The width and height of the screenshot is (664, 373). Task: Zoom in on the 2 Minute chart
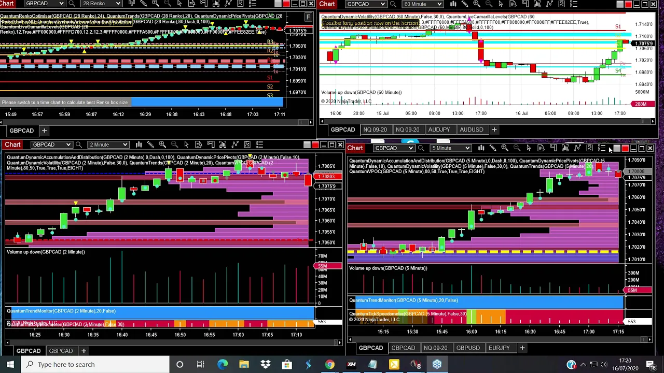pos(162,145)
